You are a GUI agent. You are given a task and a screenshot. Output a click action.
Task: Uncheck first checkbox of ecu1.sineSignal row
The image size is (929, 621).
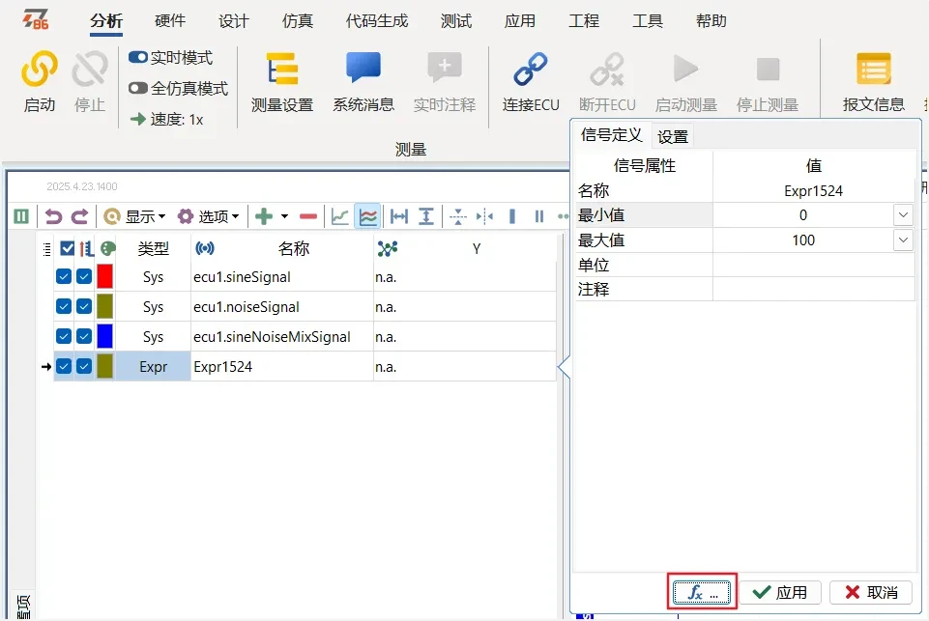pyautogui.click(x=64, y=277)
